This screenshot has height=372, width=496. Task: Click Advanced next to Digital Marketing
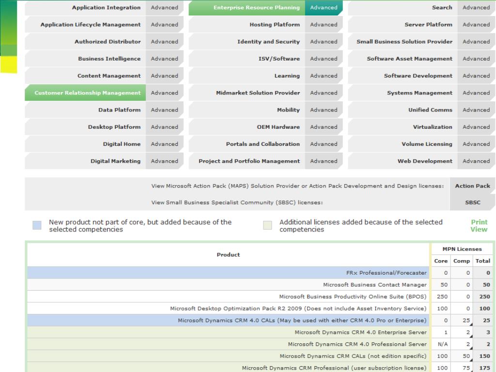pos(165,161)
